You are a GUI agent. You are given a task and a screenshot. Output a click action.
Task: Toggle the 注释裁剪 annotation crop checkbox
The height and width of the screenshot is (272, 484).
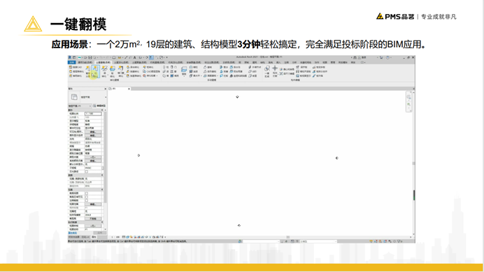pos(87,201)
